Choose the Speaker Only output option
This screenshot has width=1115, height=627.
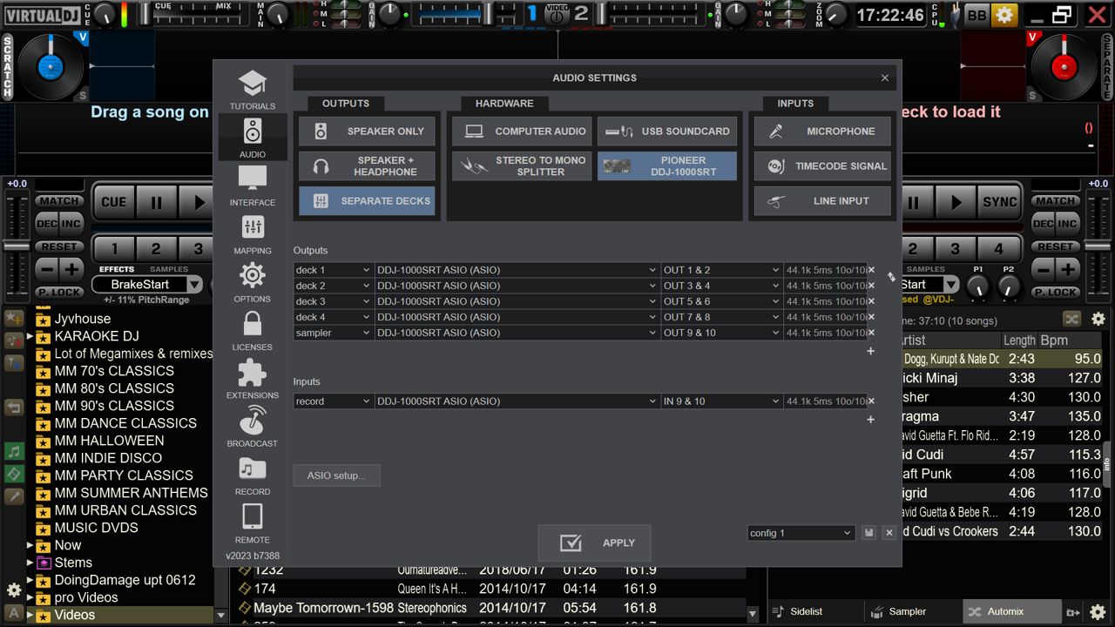(x=367, y=131)
